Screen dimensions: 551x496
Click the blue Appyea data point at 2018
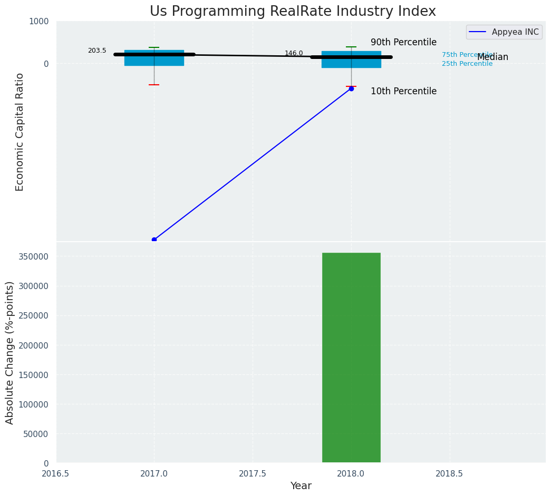[x=351, y=88]
